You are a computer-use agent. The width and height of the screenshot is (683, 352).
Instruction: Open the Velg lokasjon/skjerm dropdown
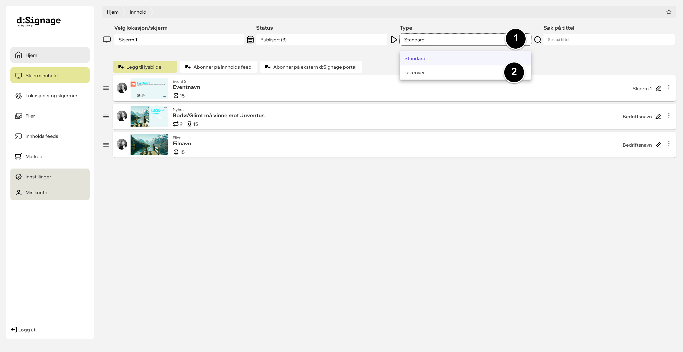click(179, 40)
